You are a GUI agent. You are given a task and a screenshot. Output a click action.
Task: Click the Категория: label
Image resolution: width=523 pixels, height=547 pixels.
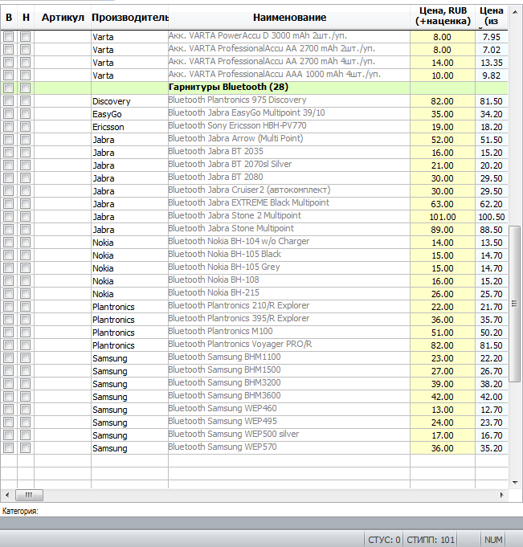(x=20, y=511)
